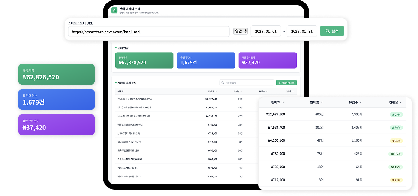Sort by 유입수 in enlarged table header
Image resolution: width=418 pixels, height=196 pixels.
[356, 102]
